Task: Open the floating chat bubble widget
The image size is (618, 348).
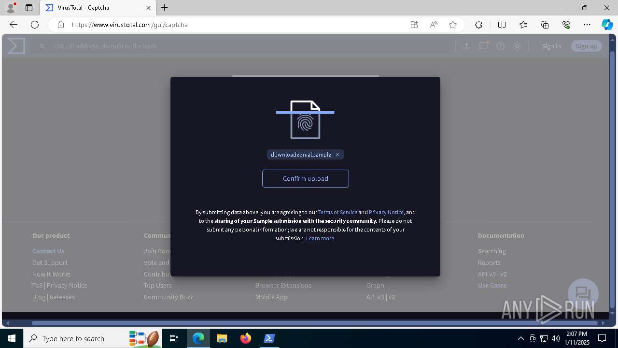Action: [x=583, y=294]
